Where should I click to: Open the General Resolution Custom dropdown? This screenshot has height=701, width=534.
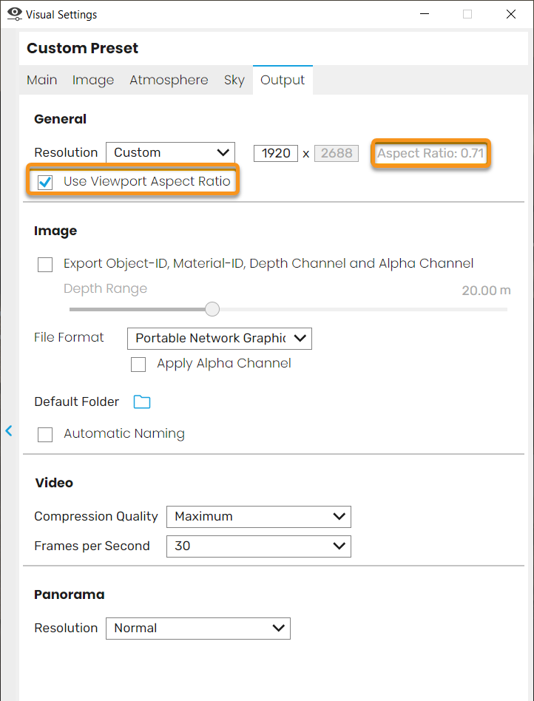click(x=170, y=152)
